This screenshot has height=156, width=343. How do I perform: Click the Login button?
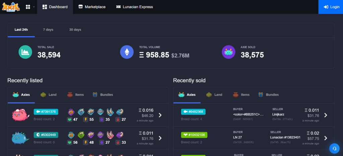coord(331,7)
